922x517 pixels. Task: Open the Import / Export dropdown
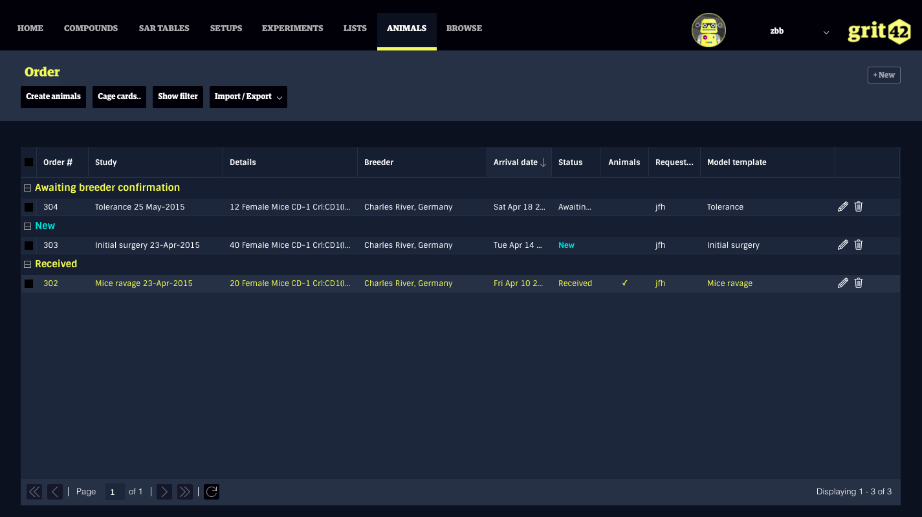point(248,97)
